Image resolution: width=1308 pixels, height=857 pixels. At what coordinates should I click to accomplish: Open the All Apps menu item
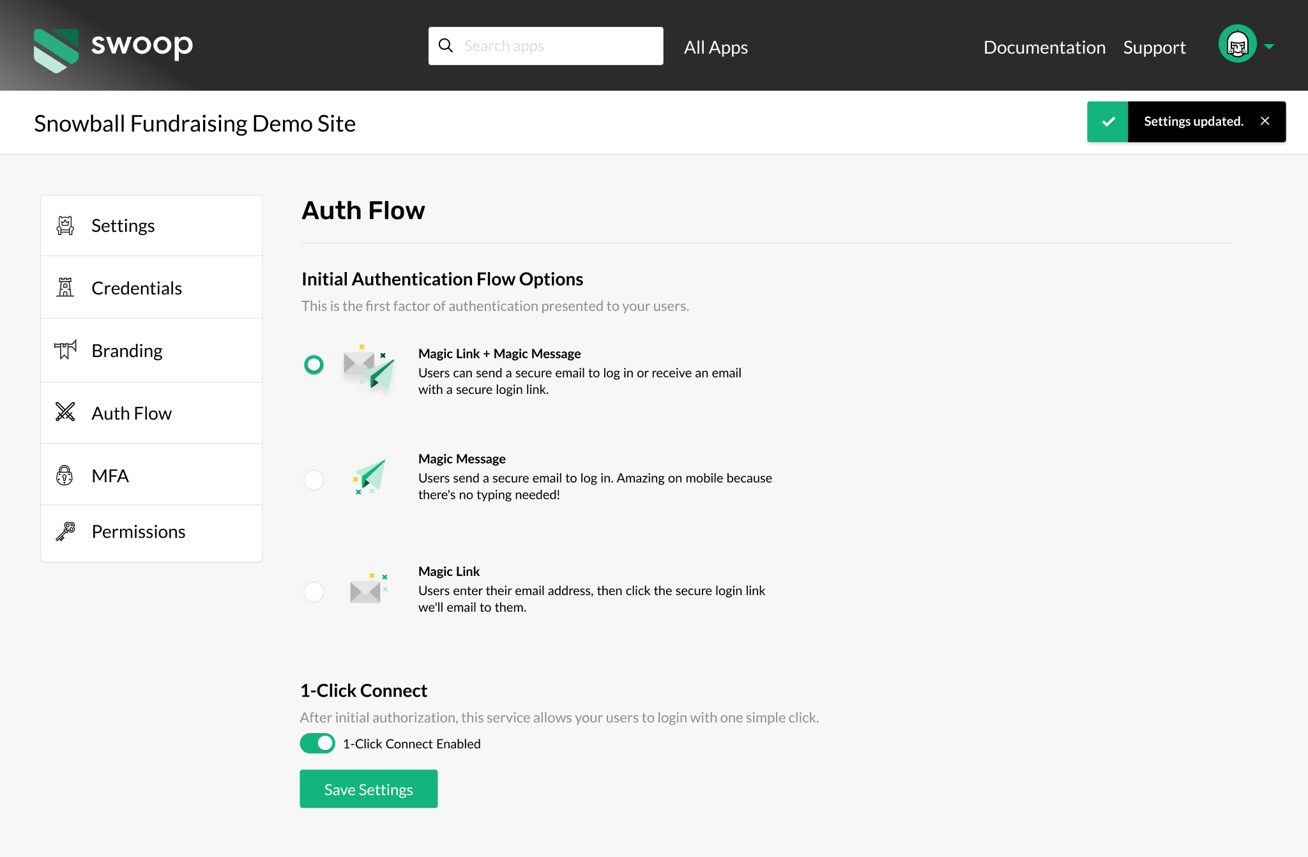pyautogui.click(x=715, y=47)
